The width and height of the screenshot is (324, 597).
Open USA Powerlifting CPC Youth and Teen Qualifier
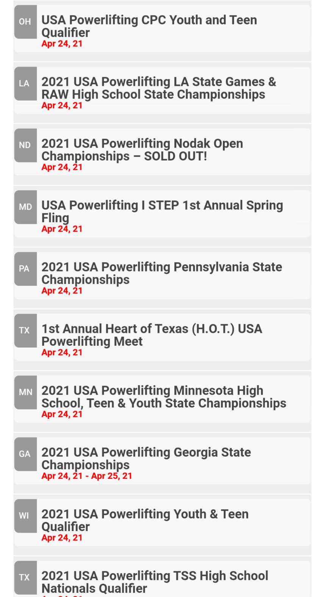149,26
